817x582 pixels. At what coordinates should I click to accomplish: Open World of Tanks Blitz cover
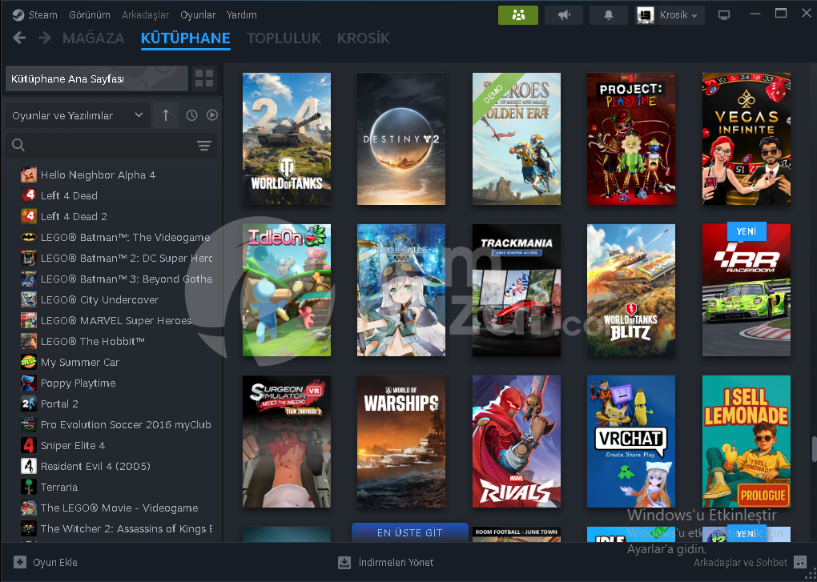(x=631, y=290)
